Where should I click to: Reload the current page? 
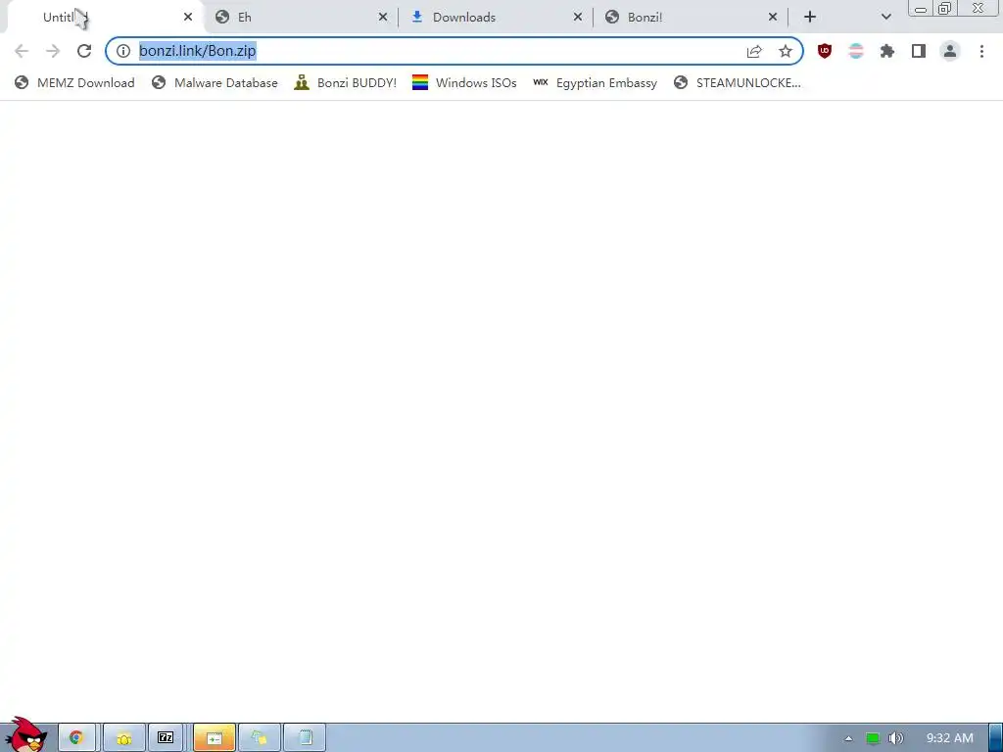click(84, 51)
